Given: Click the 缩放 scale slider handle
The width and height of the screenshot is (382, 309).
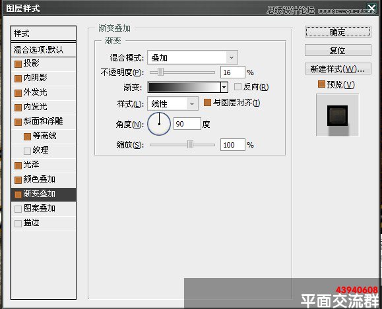Looking at the screenshot, I should pyautogui.click(x=190, y=144).
